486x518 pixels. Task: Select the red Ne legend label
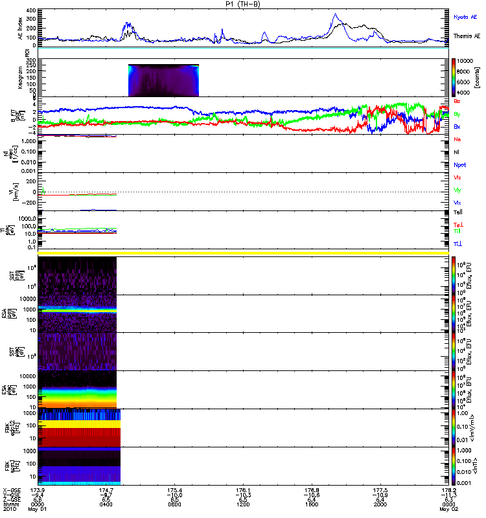tap(457, 139)
